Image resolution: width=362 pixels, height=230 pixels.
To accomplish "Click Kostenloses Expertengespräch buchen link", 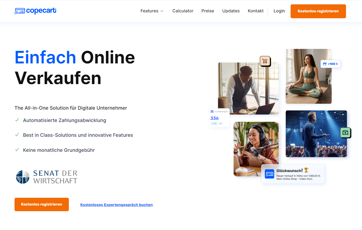I will [x=116, y=205].
